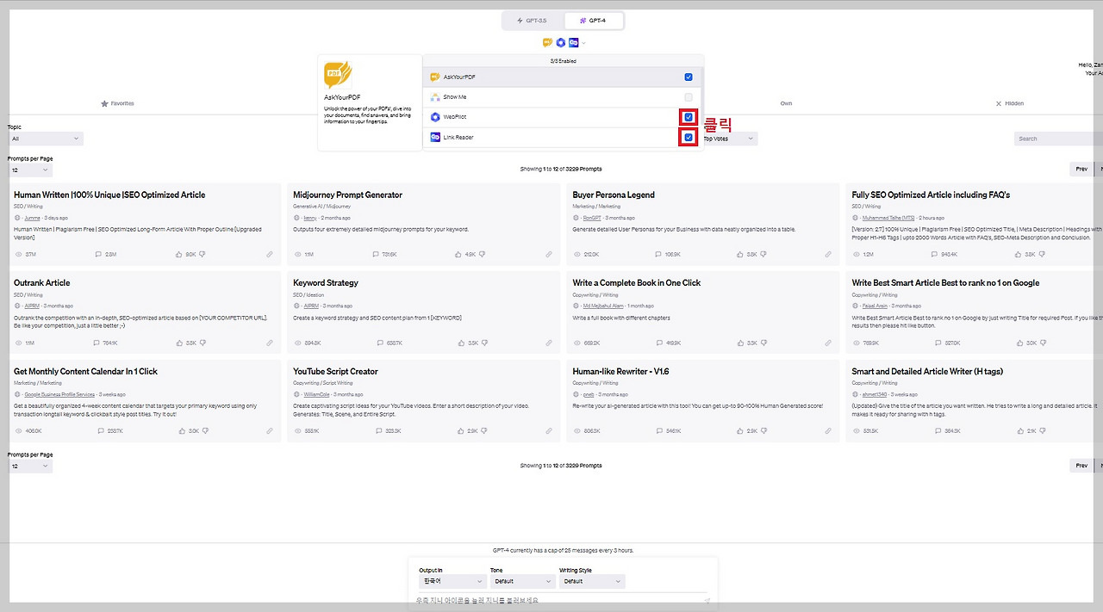Click comments icon on Outrank Article card
The width and height of the screenshot is (1103, 612).
(97, 343)
